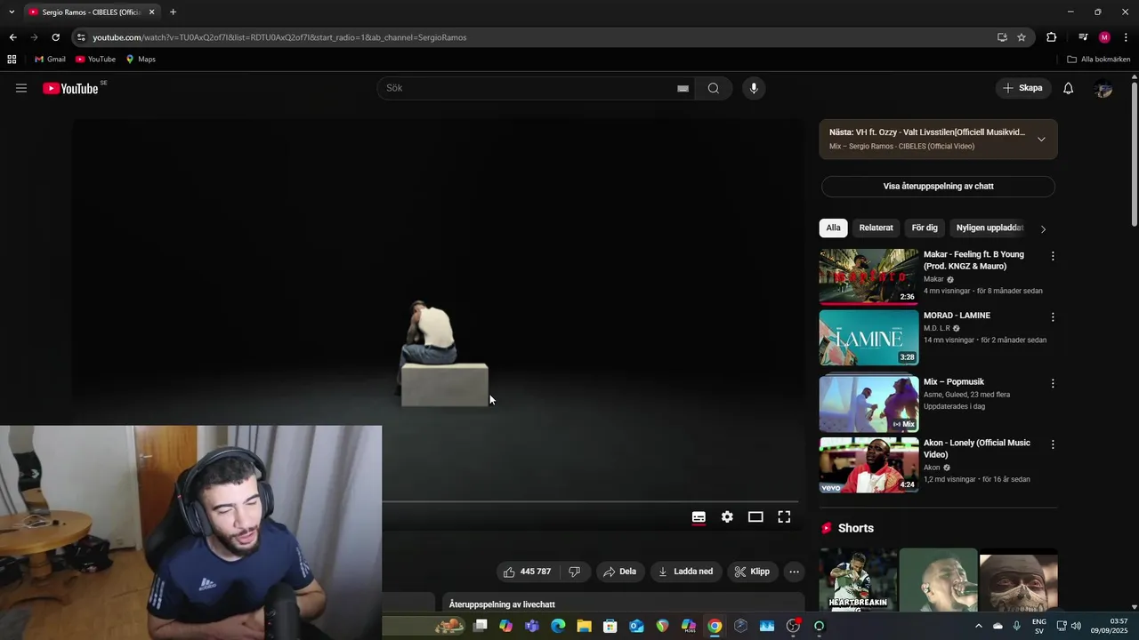1139x640 pixels.
Task: Click the page vertical scrollbar
Action: tap(1134, 154)
